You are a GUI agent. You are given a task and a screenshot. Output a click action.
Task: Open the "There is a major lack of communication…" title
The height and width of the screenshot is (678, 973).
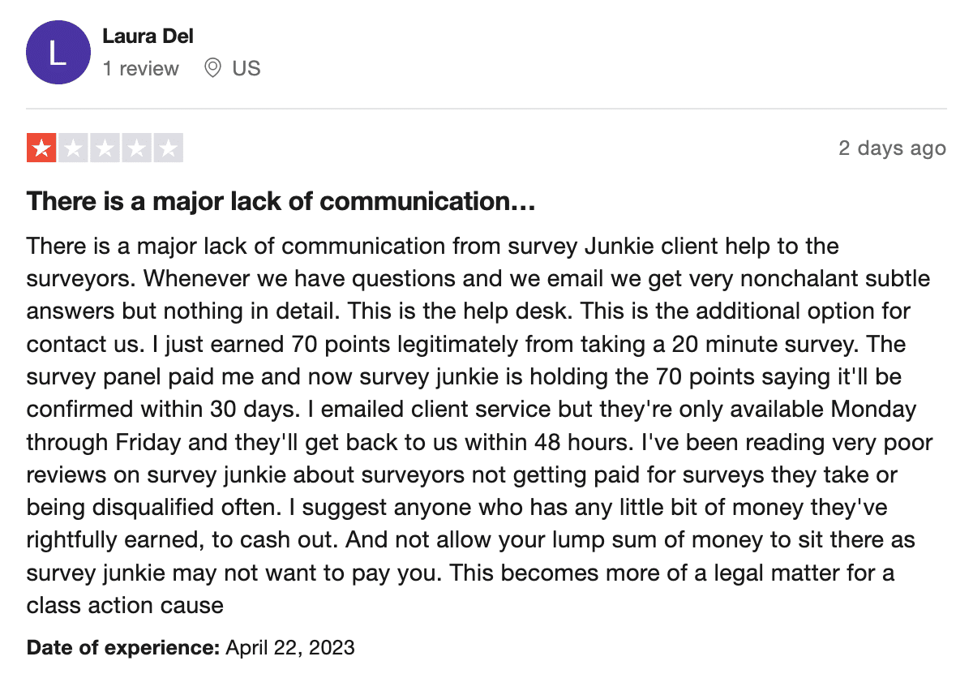pyautogui.click(x=281, y=202)
